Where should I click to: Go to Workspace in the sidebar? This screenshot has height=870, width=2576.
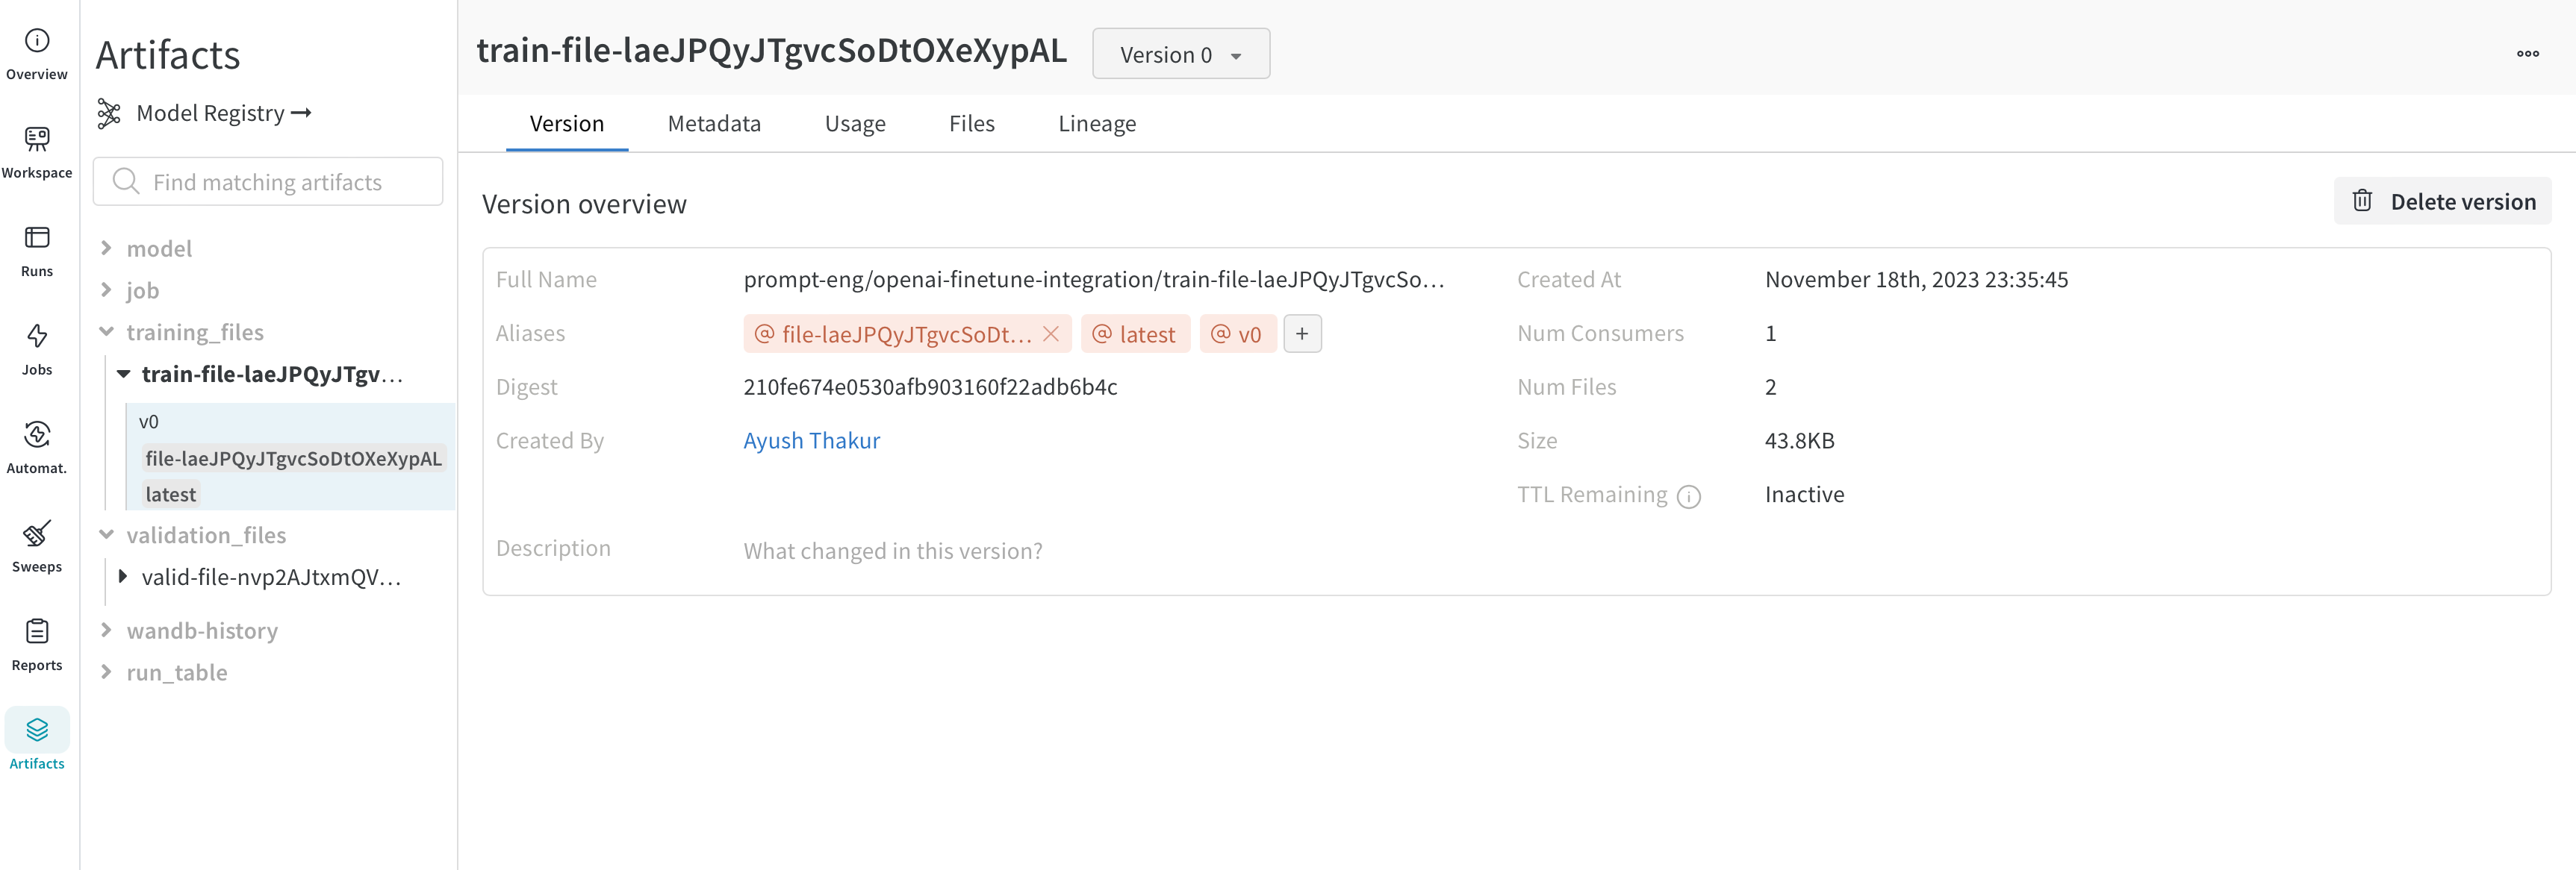pyautogui.click(x=37, y=140)
